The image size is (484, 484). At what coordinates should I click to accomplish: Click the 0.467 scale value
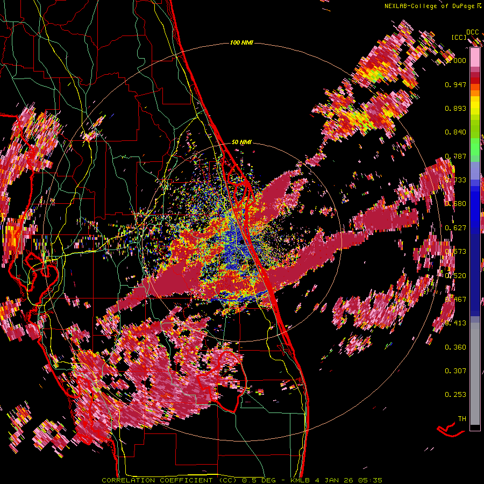(455, 300)
